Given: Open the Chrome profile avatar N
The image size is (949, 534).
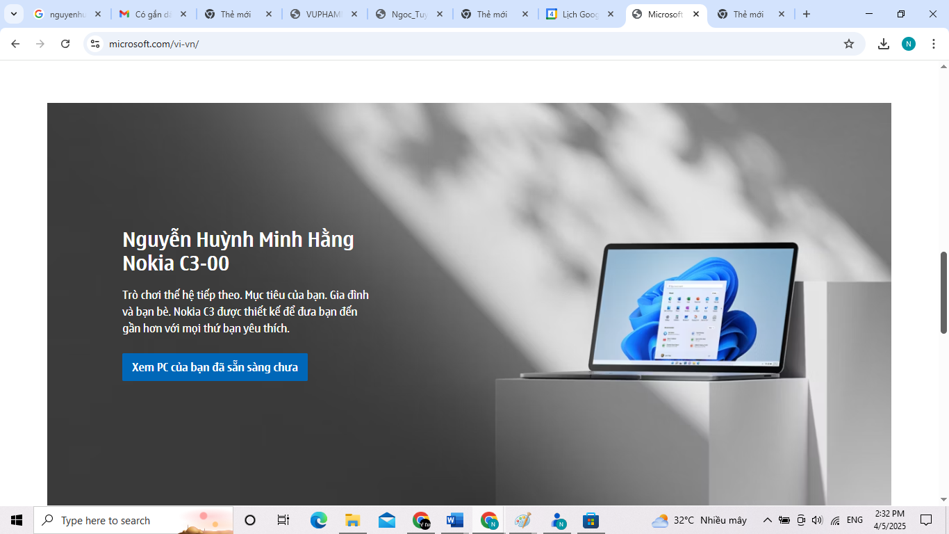Looking at the screenshot, I should (x=909, y=44).
